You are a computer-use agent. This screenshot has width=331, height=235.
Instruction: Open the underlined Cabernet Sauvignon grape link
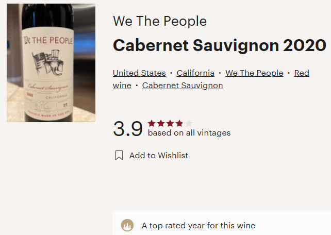coord(183,86)
